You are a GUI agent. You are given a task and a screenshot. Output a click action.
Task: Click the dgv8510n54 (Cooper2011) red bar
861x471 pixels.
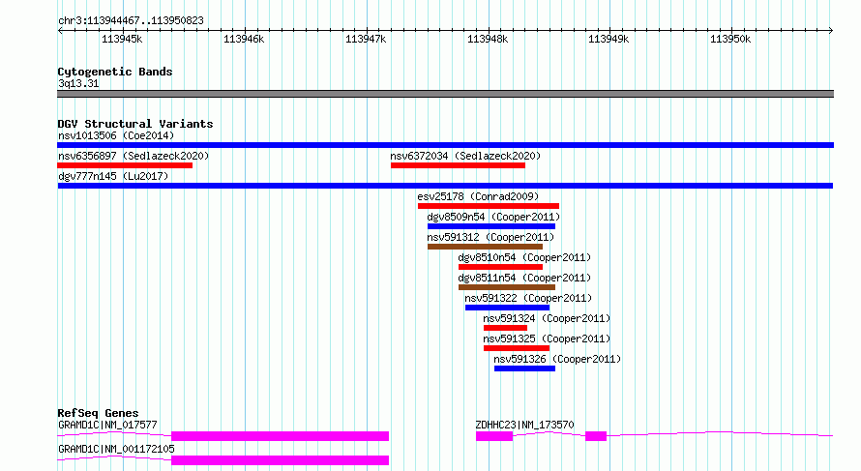[500, 267]
